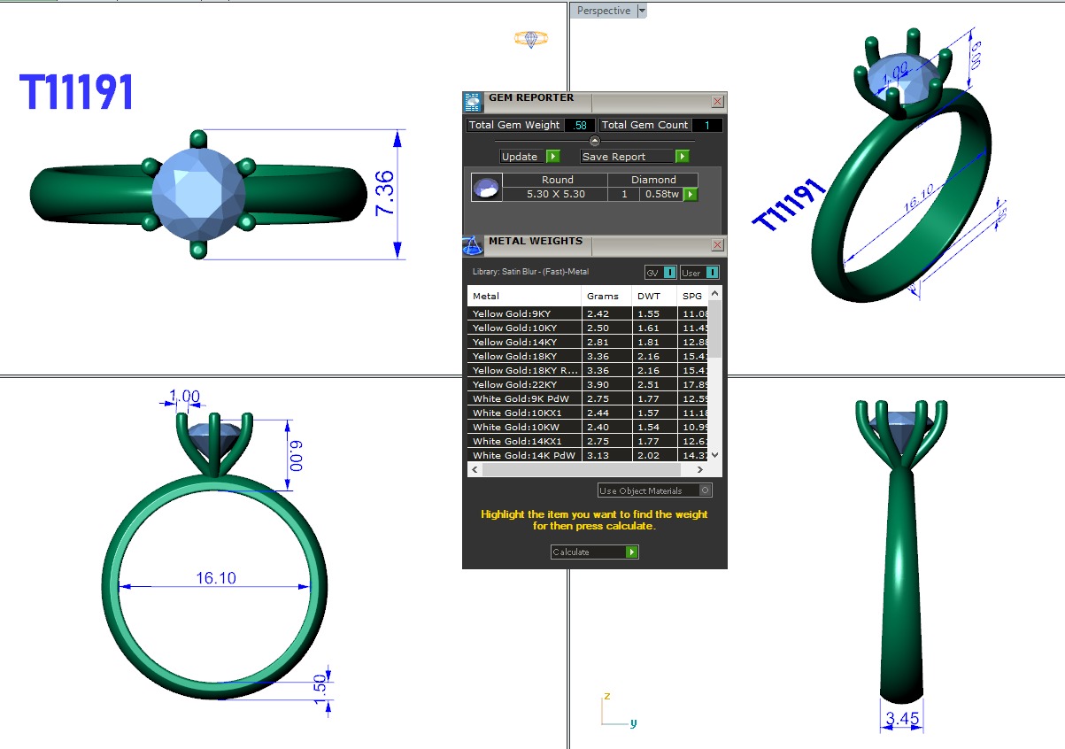Open the Perspective viewport dropdown arrow
The width and height of the screenshot is (1065, 749).
643,11
